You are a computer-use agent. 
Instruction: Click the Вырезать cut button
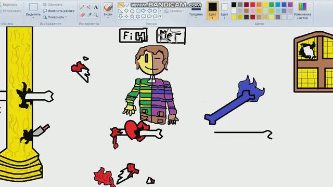pos(9,5)
